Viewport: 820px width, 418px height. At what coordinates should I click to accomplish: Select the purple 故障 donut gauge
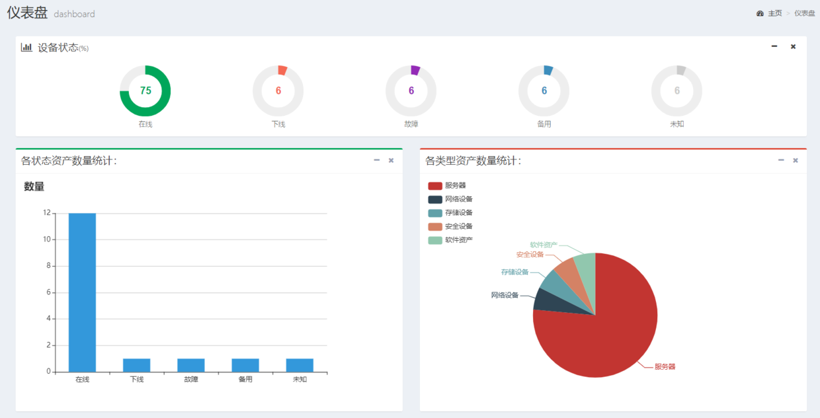(x=411, y=91)
